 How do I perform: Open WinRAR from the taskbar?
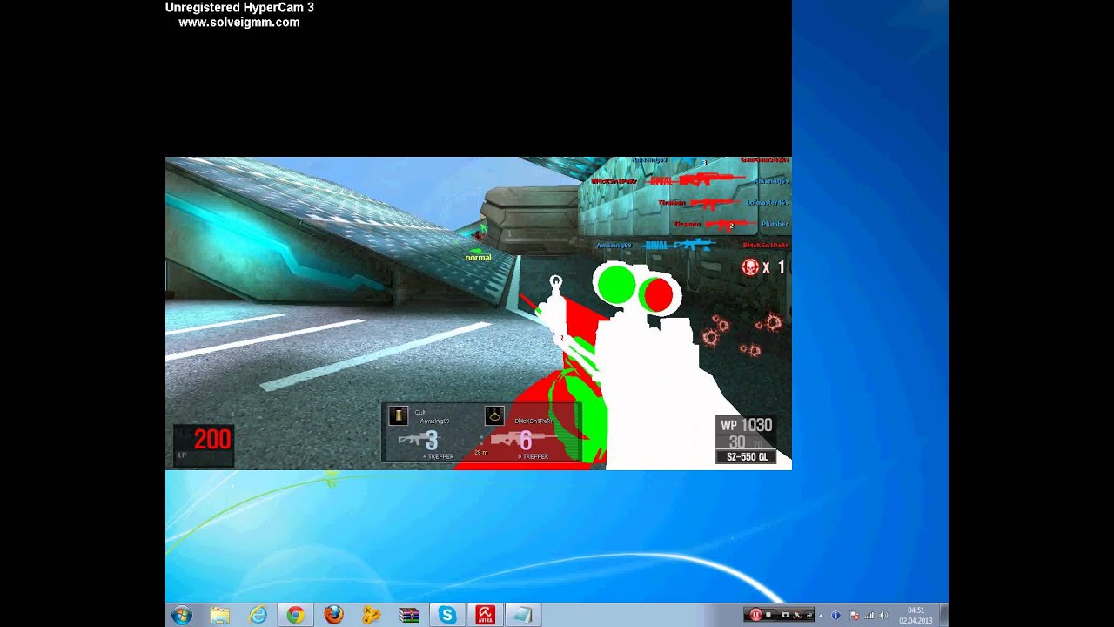(x=409, y=615)
